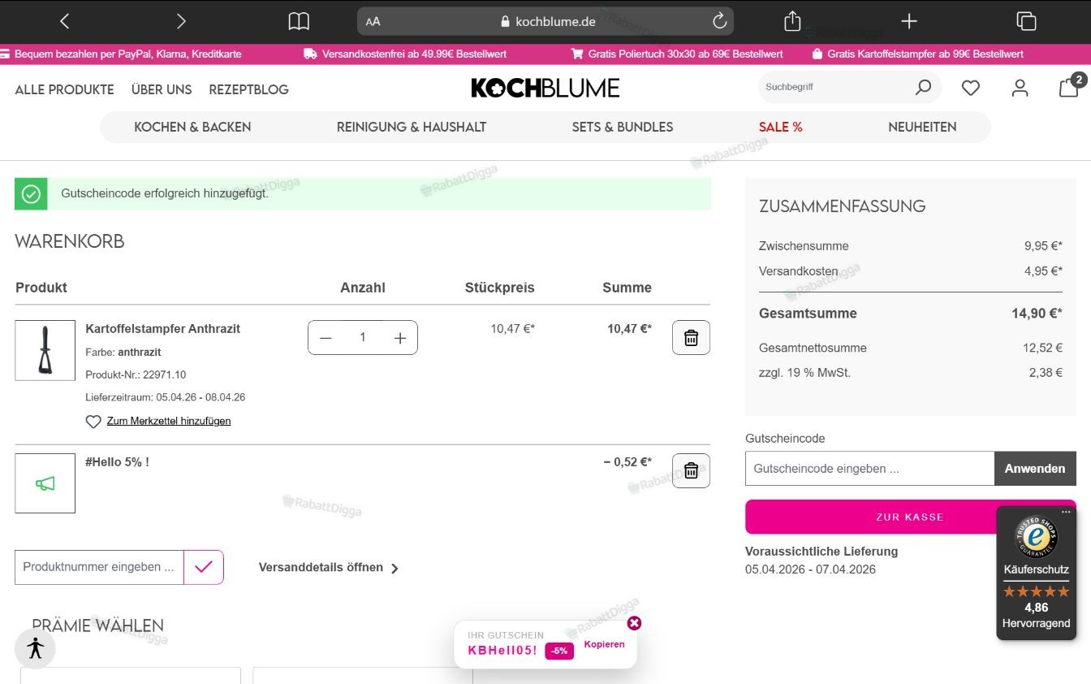
Task: Click Zum Merkzettel hinzufügen link
Action: [x=169, y=421]
